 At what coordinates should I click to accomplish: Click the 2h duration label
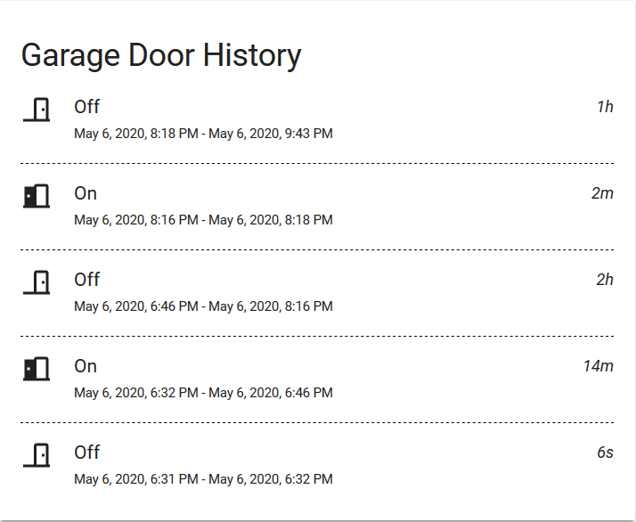[x=605, y=280]
